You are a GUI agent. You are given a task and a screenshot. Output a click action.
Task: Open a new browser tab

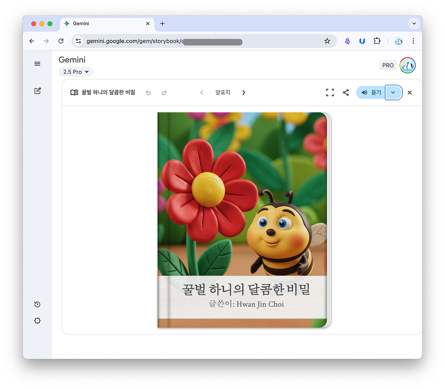tap(162, 24)
